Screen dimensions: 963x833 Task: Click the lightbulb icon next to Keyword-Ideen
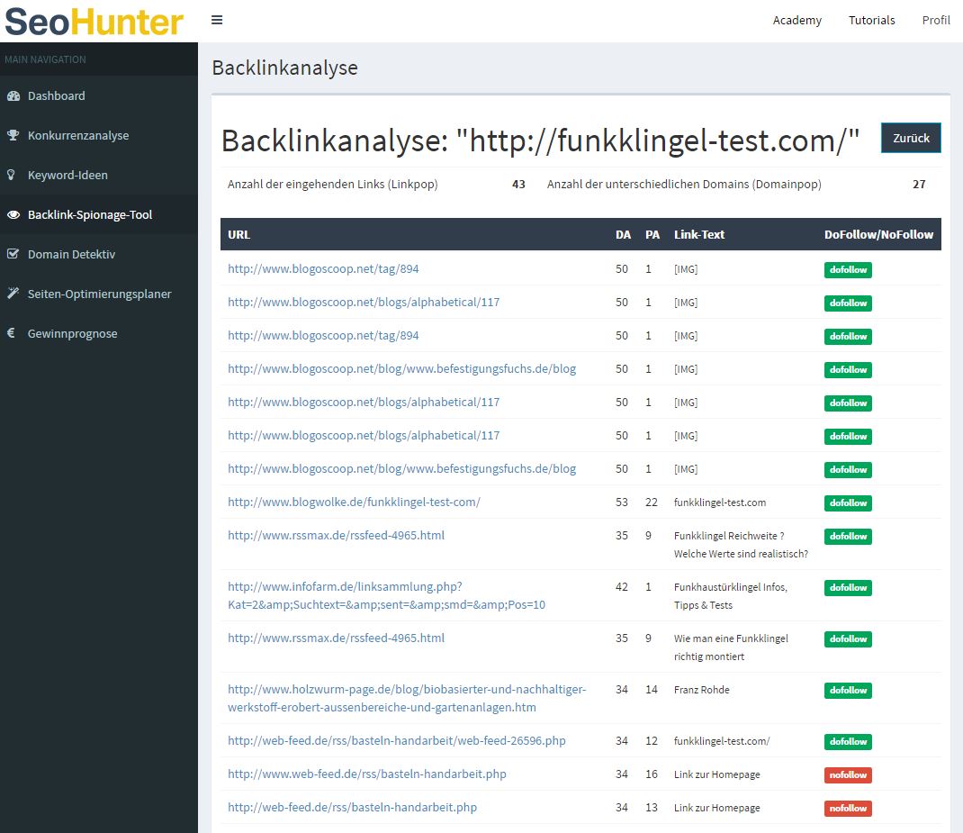(x=11, y=175)
